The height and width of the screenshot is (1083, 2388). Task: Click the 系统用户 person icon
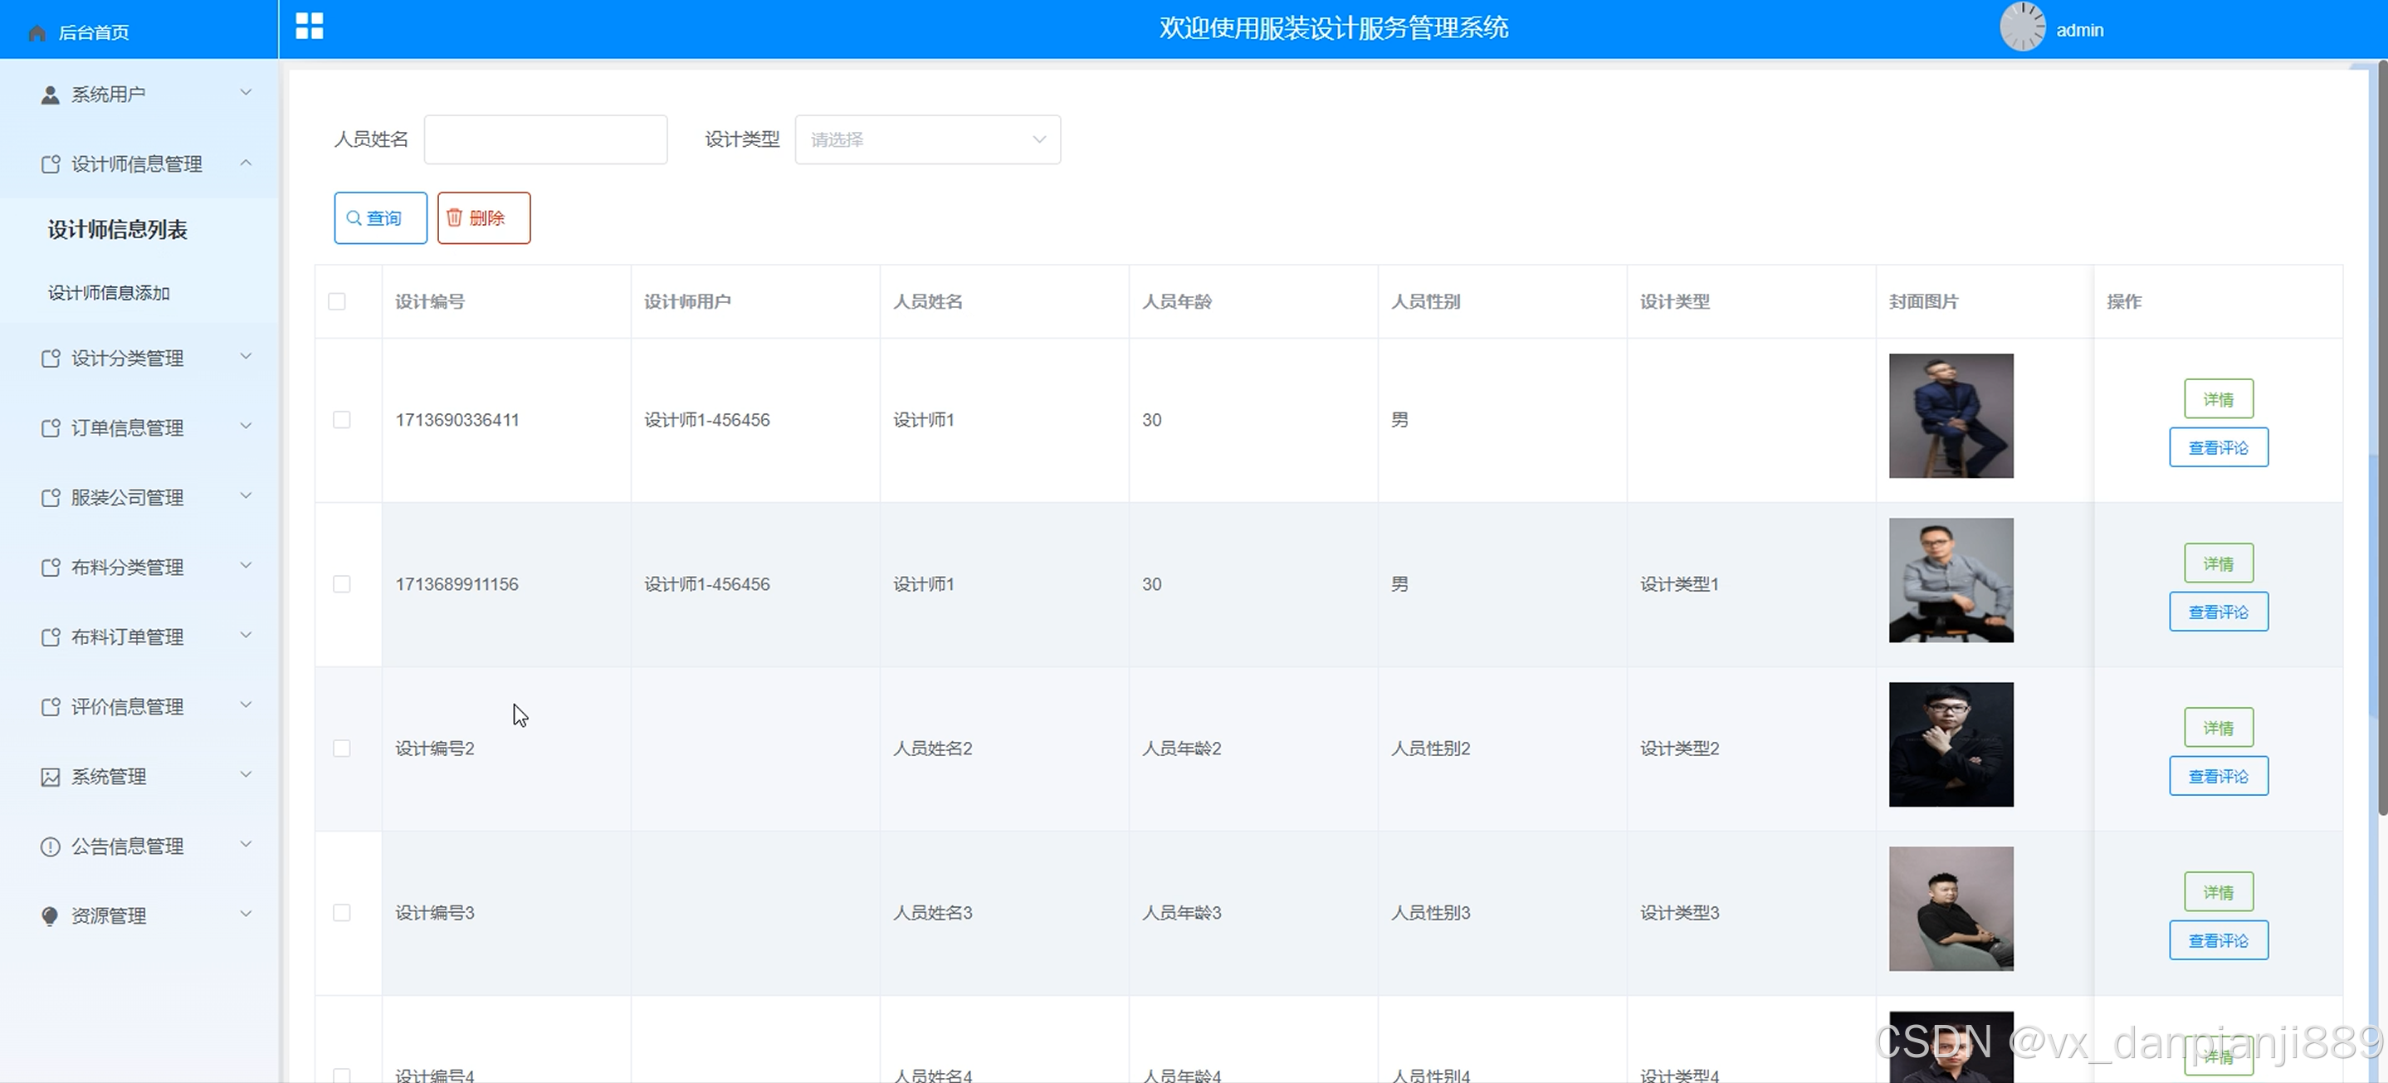(50, 95)
